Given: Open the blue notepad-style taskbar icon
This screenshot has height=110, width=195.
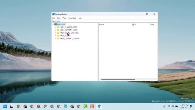Looking at the screenshot, I should (x=66, y=106).
